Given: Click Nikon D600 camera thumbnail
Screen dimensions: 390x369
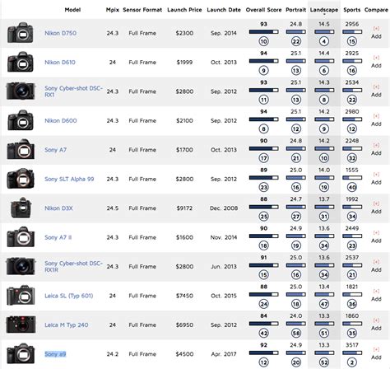Looking at the screenshot, I should point(21,120).
